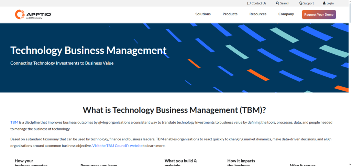Open the Login link text
Image resolution: width=352 pixels, height=166 pixels.
[x=330, y=3]
